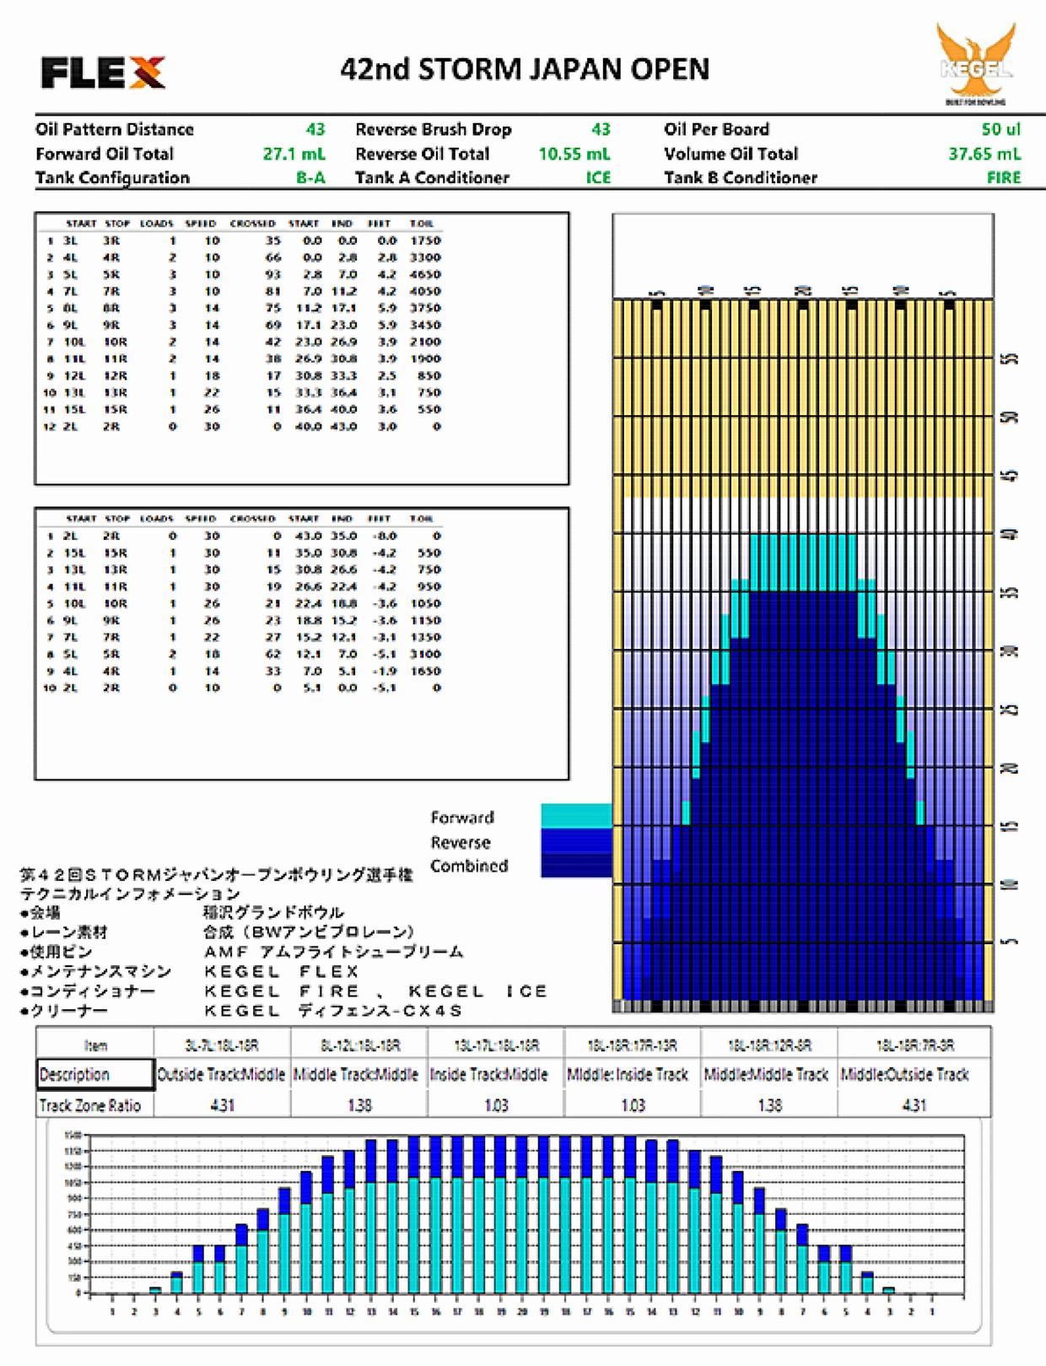This screenshot has width=1046, height=1366.
Task: Click cleaner value KEGEL ディフェンス-CX4S
Action: pyautogui.click(x=333, y=1011)
